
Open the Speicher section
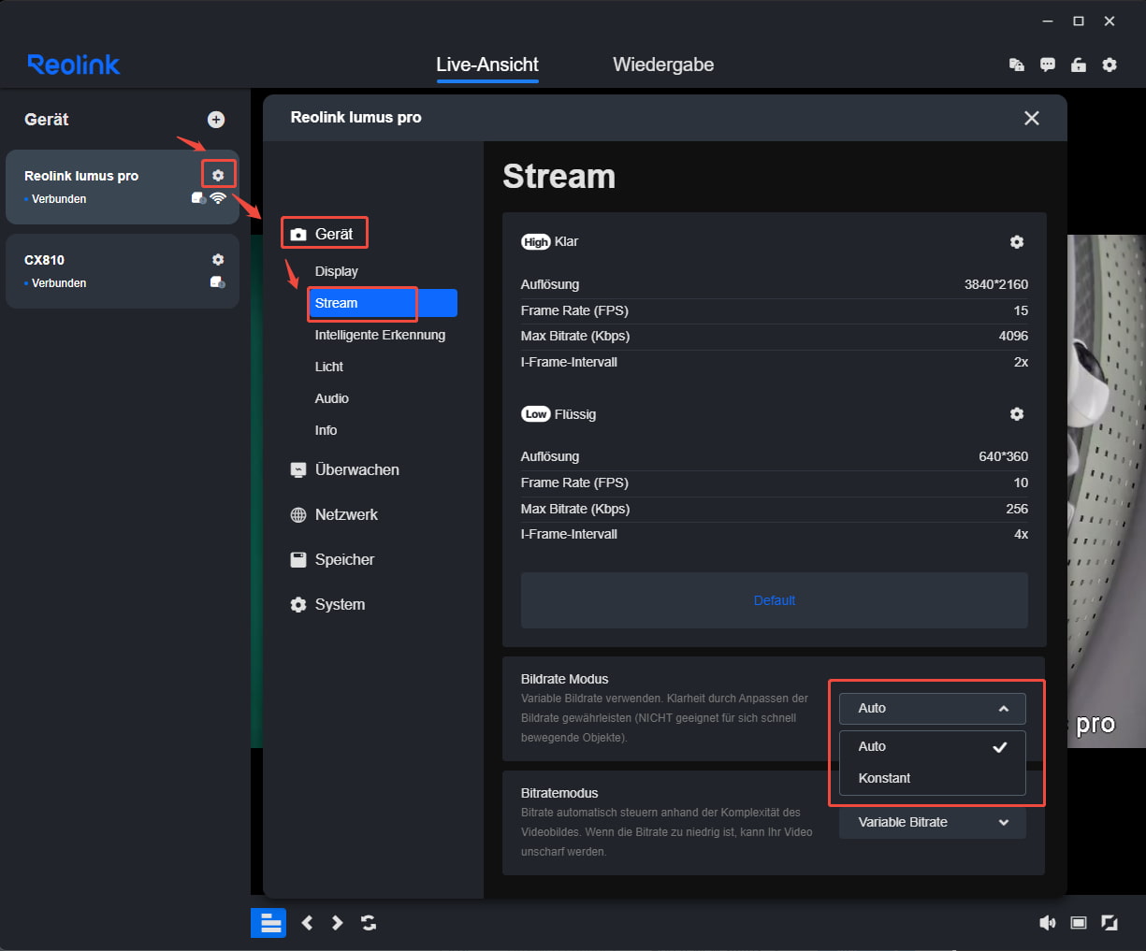tap(332, 559)
